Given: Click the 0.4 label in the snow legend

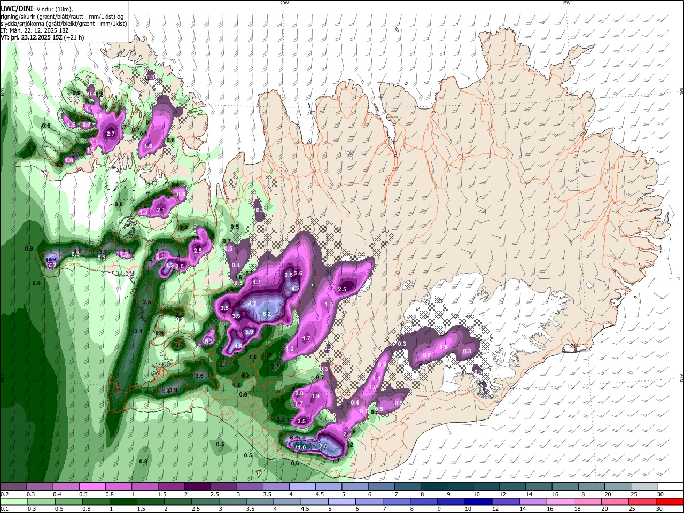Looking at the screenshot, I should point(57,494).
